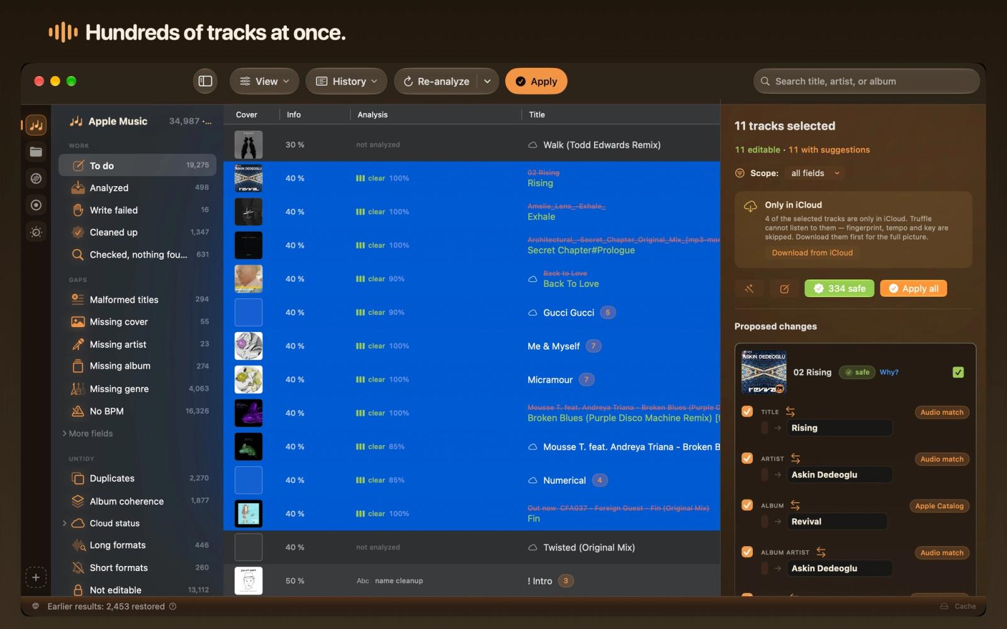Click the Why? link
Screen dimensions: 1007x629
[889, 372]
